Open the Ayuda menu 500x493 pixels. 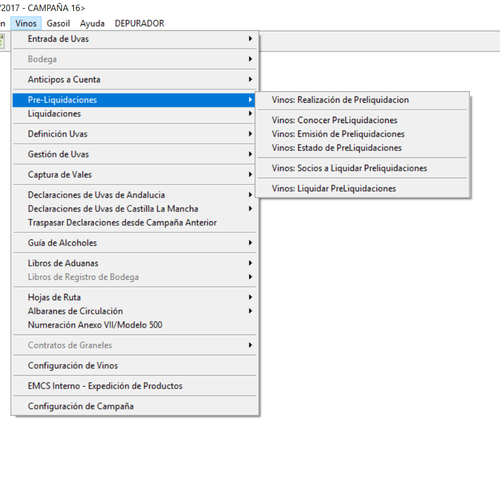[x=92, y=23]
